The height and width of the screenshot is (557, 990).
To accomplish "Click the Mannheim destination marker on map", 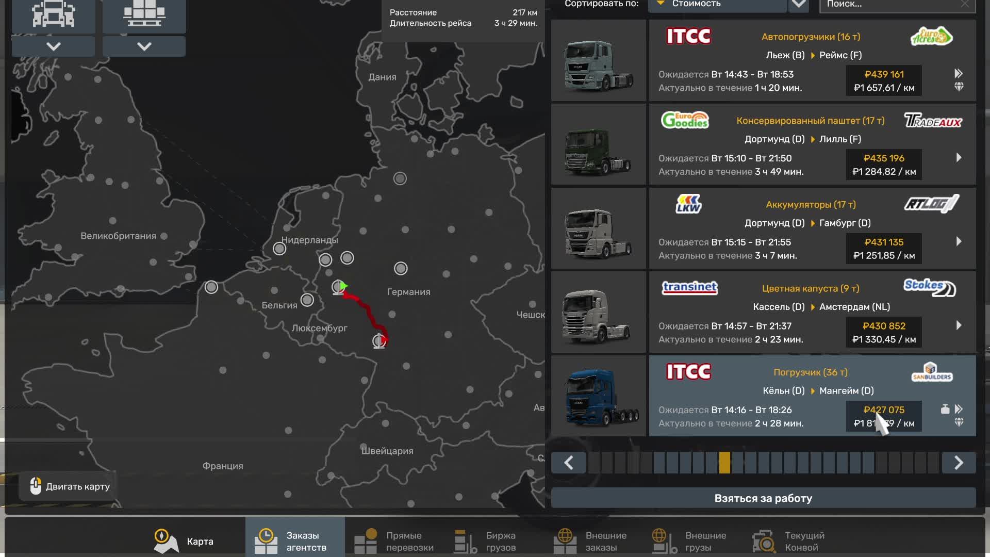I will (379, 340).
